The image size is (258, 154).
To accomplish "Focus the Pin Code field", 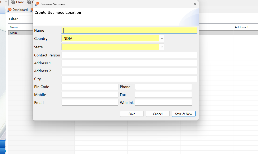I will pyautogui.click(x=90, y=87).
